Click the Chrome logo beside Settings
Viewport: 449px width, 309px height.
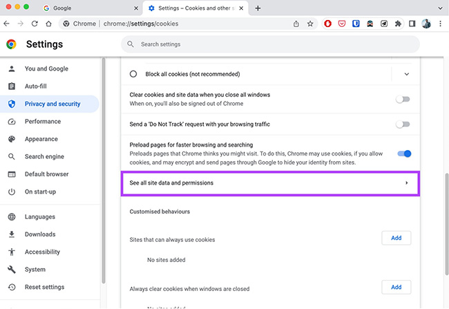(x=12, y=44)
